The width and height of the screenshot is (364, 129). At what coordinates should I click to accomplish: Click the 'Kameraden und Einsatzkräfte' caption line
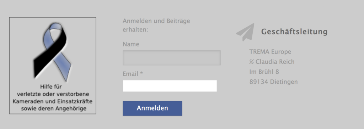point(53,101)
